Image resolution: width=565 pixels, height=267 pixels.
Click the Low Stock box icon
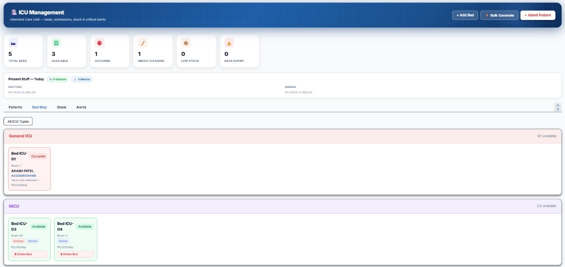[186, 43]
